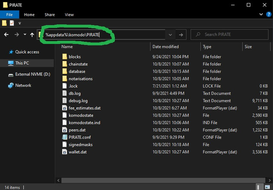Sort by Type column header

[x=221, y=46]
